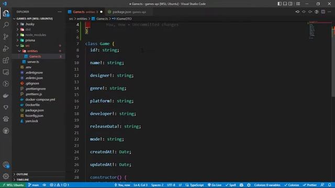This screenshot has height=188, width=335.
Task: Click the Prettier status bar item
Action: click(x=310, y=185)
